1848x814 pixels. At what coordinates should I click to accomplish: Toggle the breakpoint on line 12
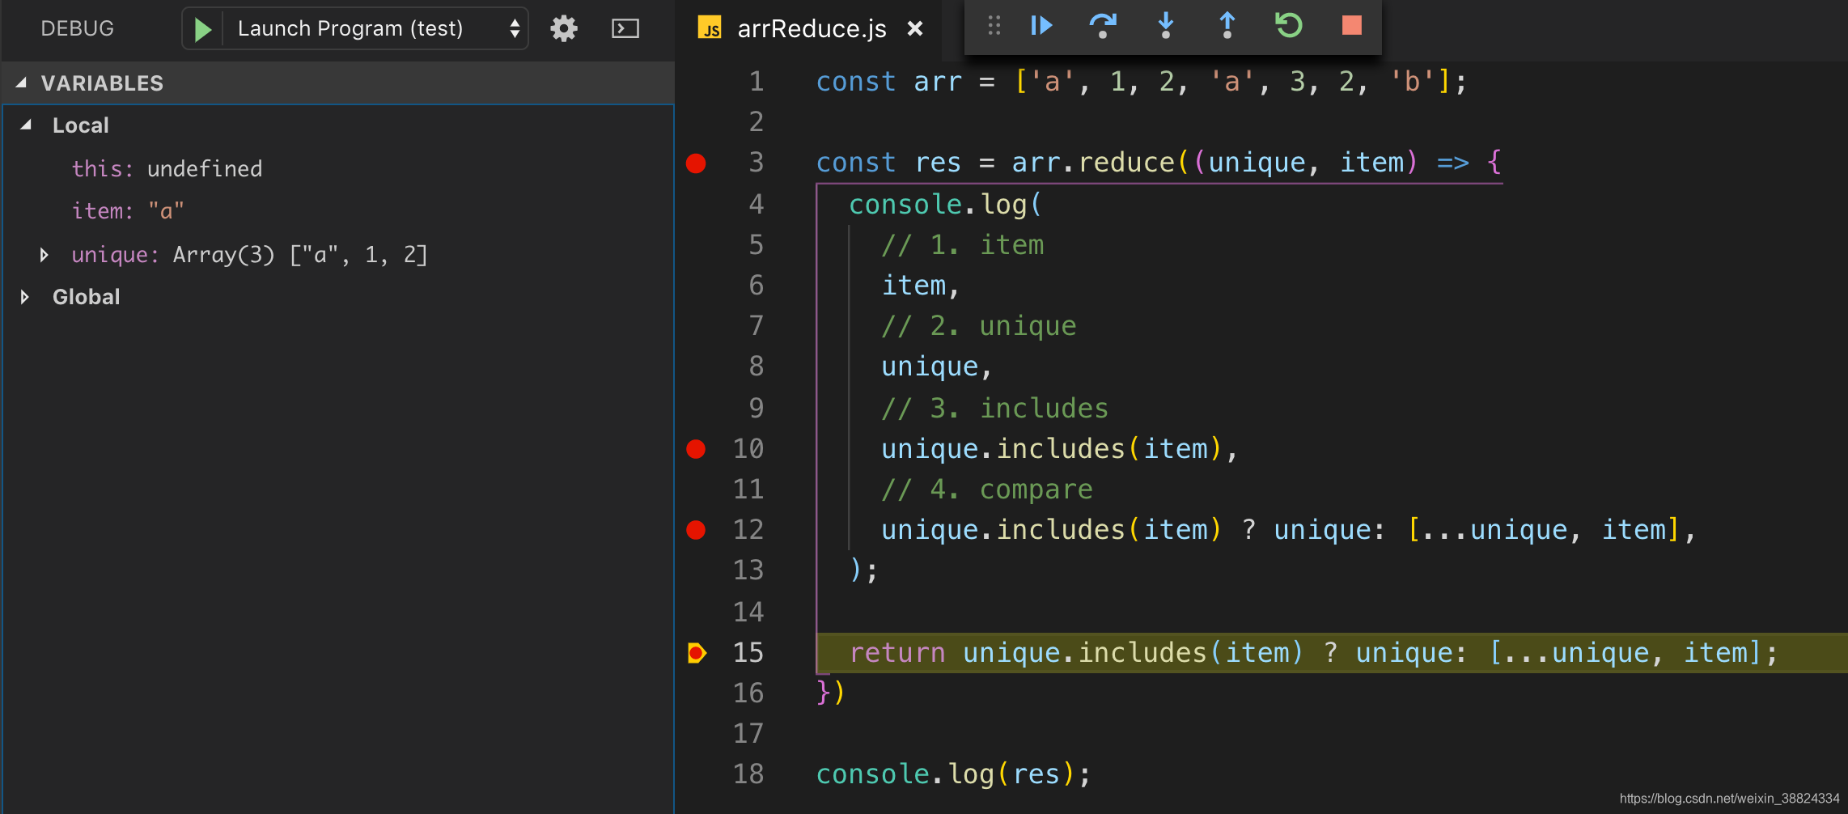[696, 530]
